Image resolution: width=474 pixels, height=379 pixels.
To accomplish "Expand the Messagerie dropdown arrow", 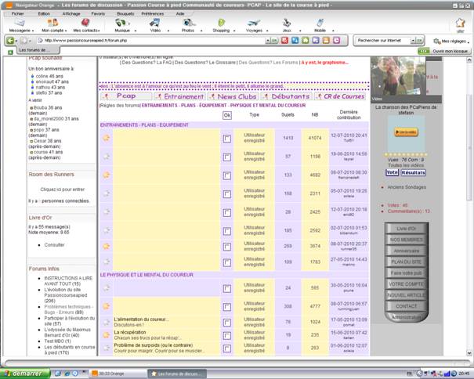I will coord(33,31).
